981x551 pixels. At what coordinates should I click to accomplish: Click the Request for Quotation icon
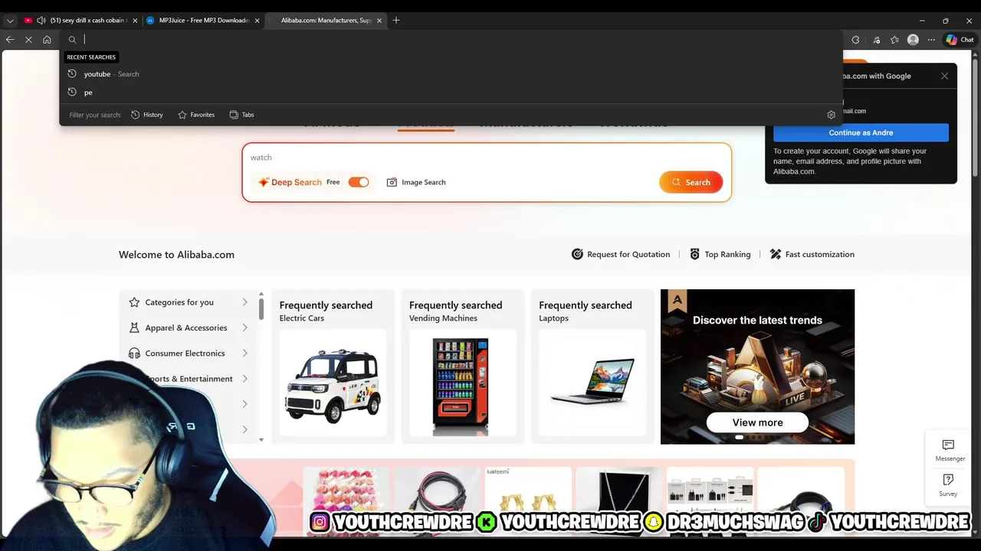tap(577, 254)
